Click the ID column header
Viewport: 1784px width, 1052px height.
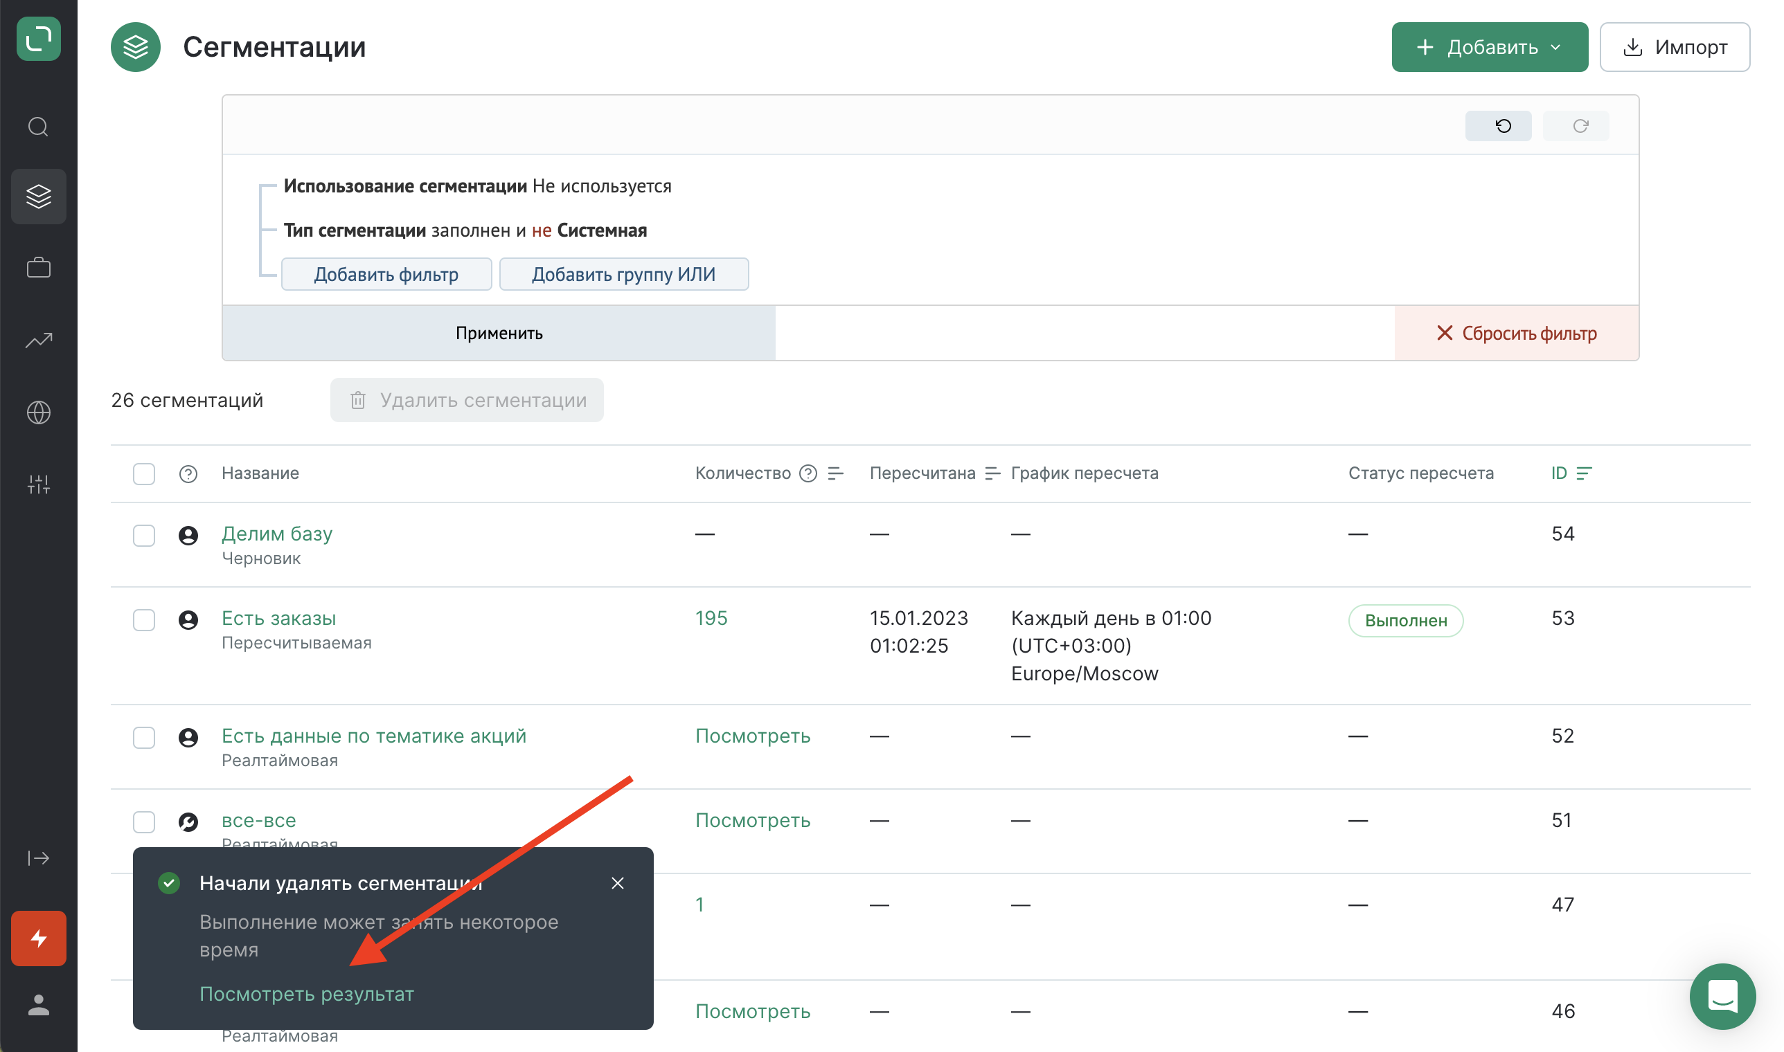1558,473
